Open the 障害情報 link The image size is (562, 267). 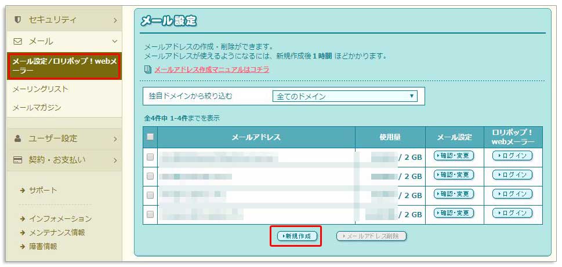tap(43, 246)
